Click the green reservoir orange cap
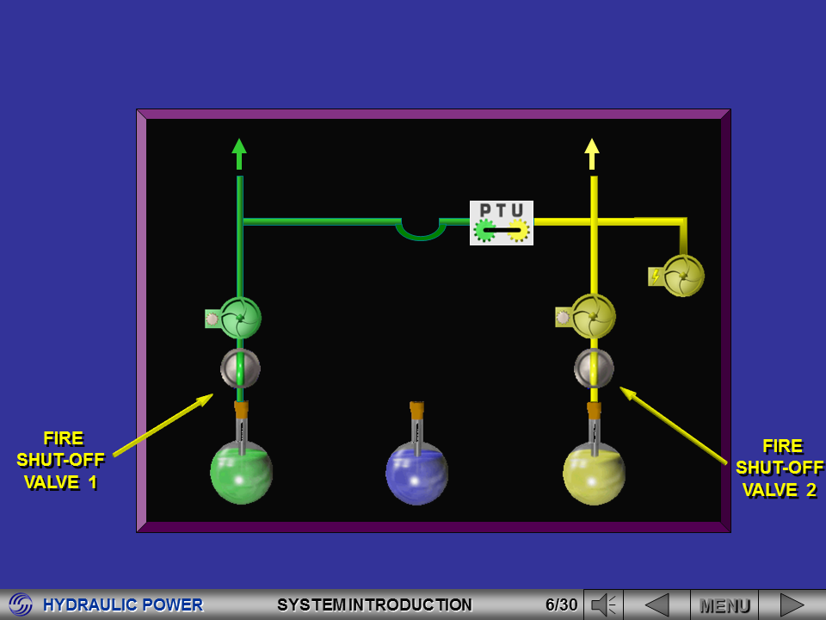This screenshot has height=620, width=826. pos(241,410)
